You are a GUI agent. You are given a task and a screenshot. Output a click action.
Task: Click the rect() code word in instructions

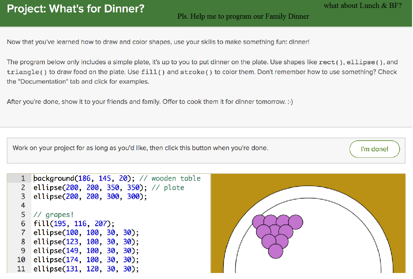tap(330, 62)
